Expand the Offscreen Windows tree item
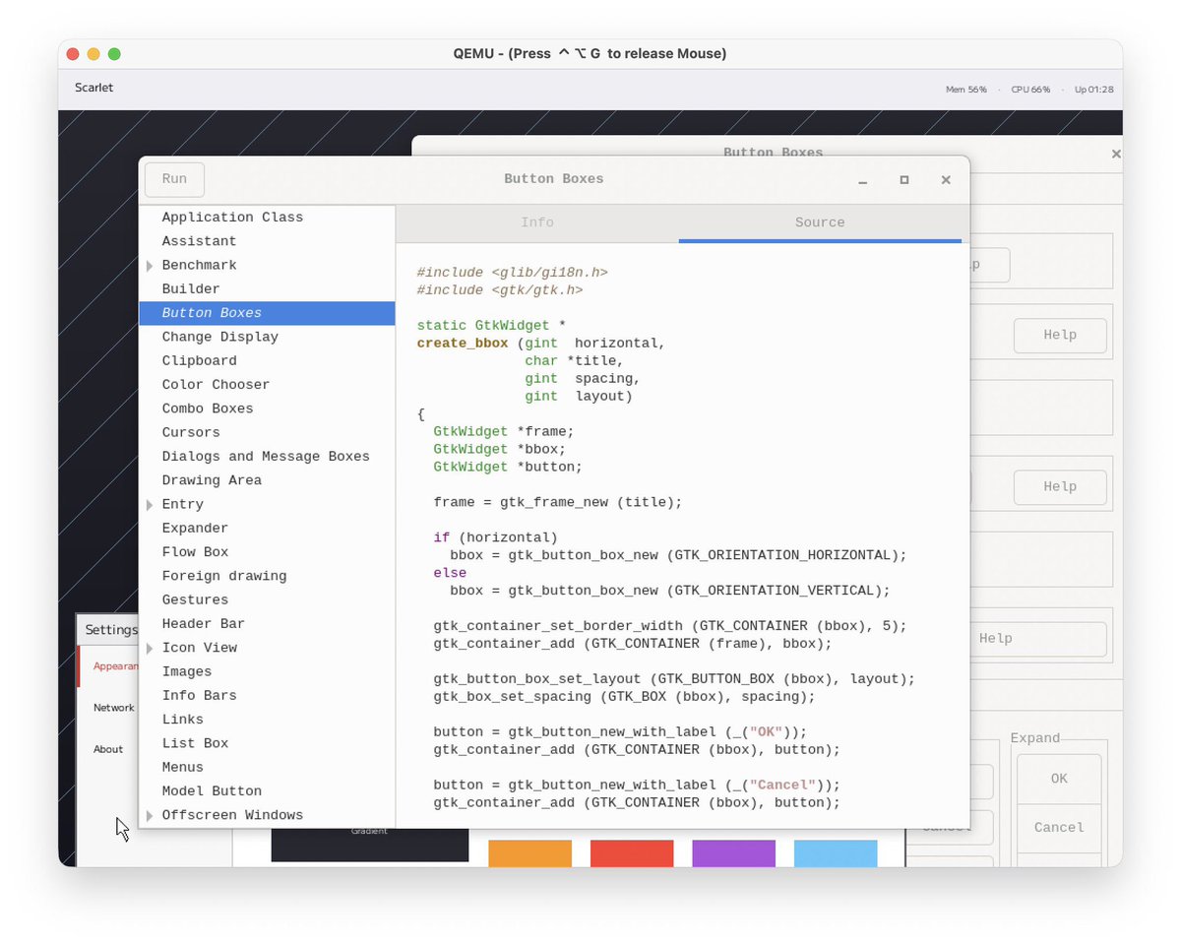The width and height of the screenshot is (1181, 944). point(150,815)
